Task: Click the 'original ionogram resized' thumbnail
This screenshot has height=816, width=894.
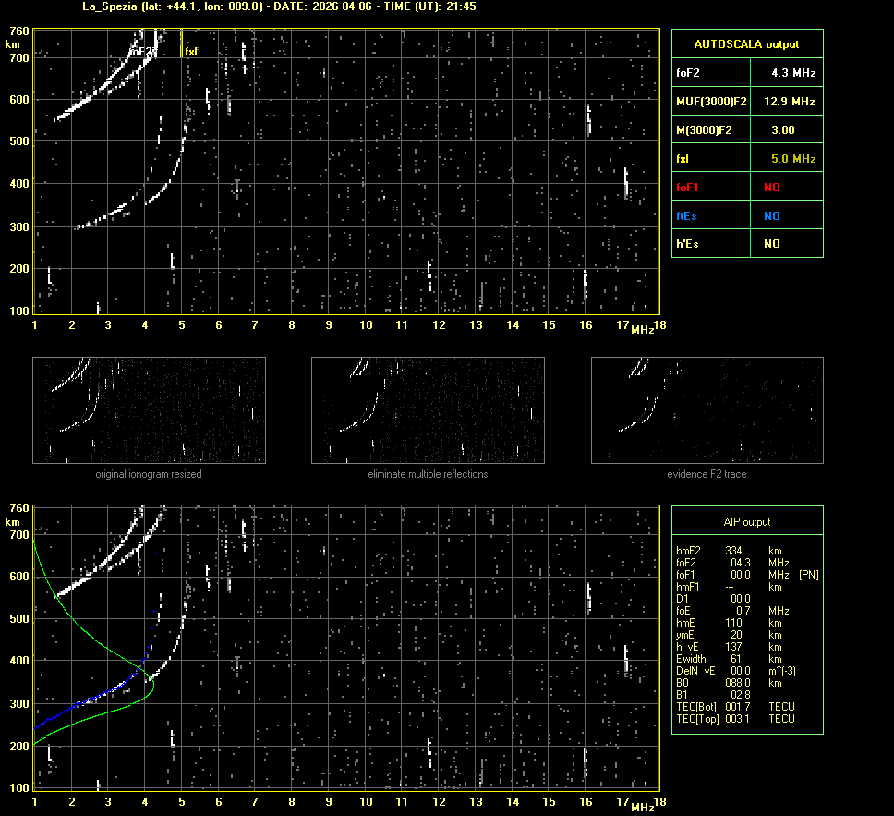Action: (149, 409)
